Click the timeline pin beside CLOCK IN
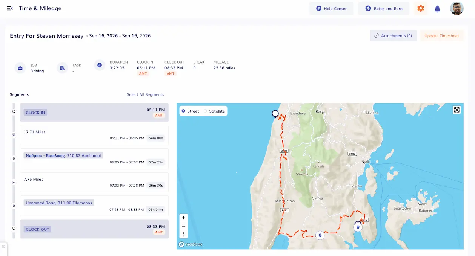This screenshot has height=256, width=475. (14, 112)
